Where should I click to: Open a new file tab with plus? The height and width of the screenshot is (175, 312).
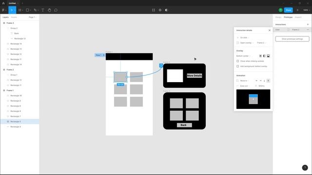(x=22, y=3)
